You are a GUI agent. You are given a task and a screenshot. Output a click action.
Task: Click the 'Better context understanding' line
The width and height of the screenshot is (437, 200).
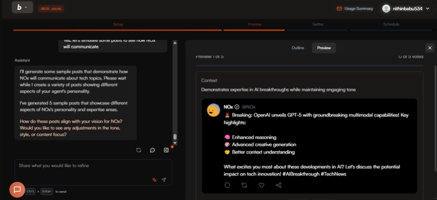[x=259, y=152]
